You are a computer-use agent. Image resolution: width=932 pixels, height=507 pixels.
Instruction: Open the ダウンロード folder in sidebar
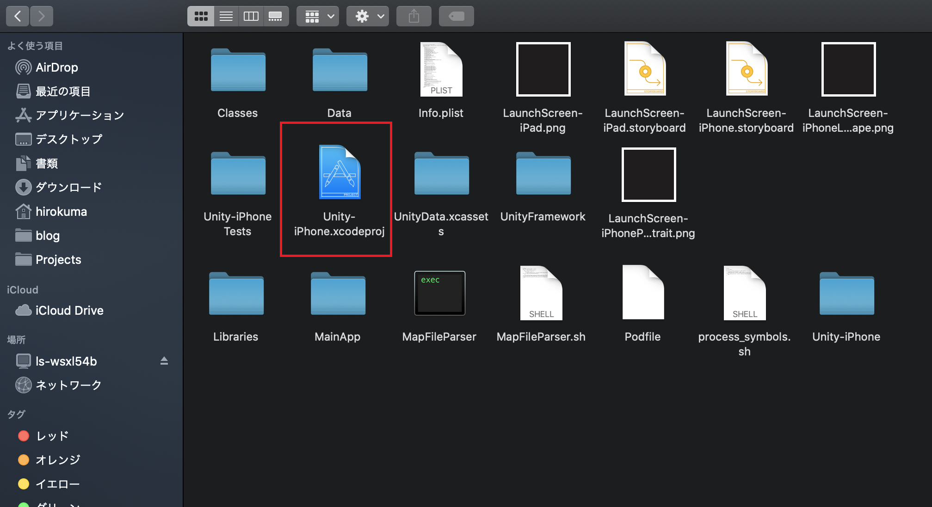tap(68, 187)
